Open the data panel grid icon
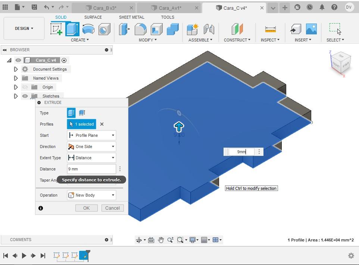 coord(5,7)
